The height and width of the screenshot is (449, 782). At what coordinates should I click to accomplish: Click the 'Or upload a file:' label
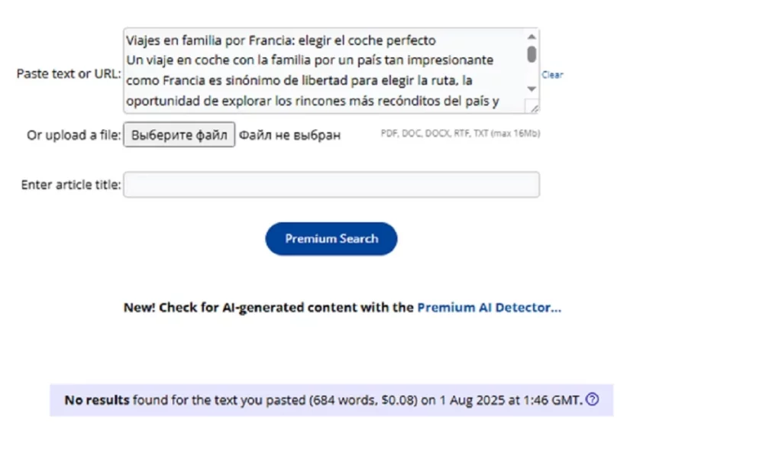click(x=74, y=135)
